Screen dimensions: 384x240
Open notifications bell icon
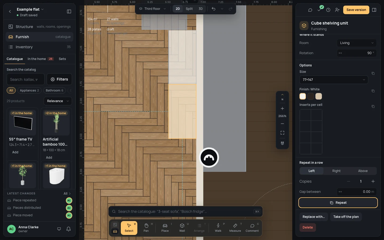tap(69, 229)
